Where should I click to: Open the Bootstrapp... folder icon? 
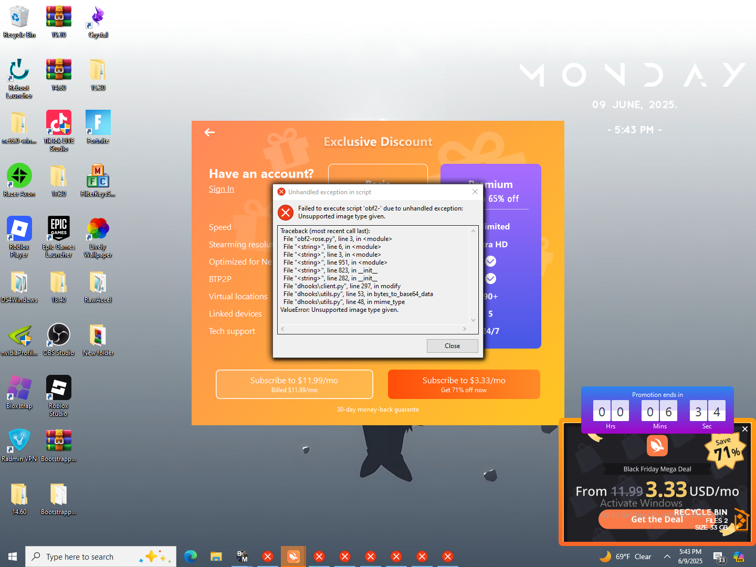click(x=59, y=499)
